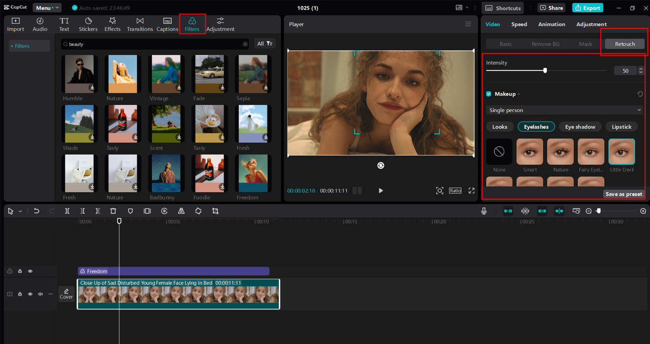Screen dimensions: 650x344
Task: Click the freeze frame icon
Action: click(147, 211)
